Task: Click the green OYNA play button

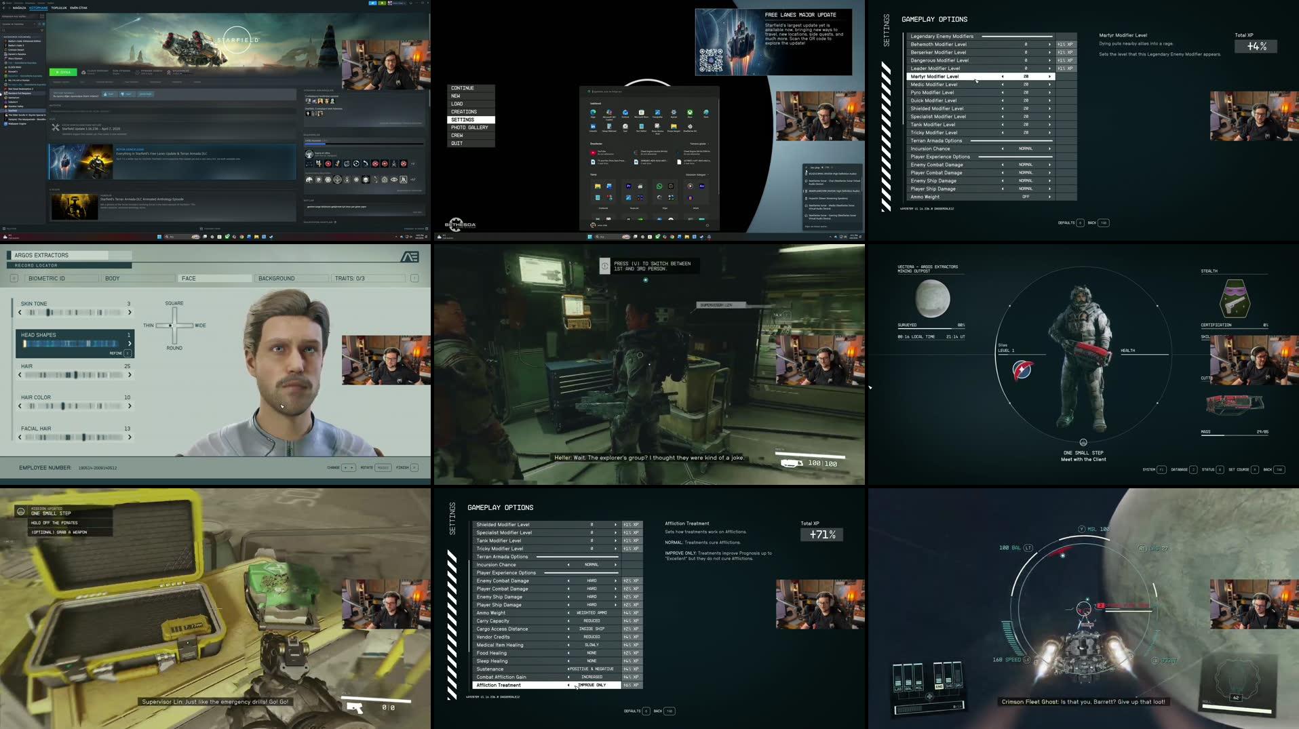Action: pyautogui.click(x=63, y=72)
